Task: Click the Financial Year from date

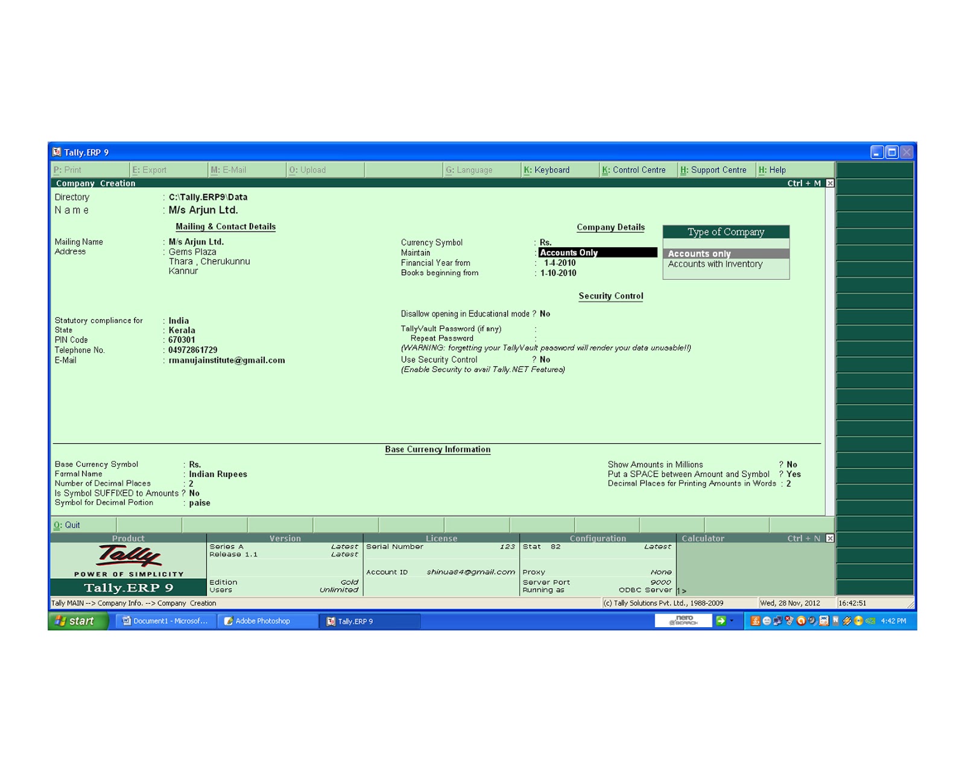Action: pyautogui.click(x=560, y=263)
